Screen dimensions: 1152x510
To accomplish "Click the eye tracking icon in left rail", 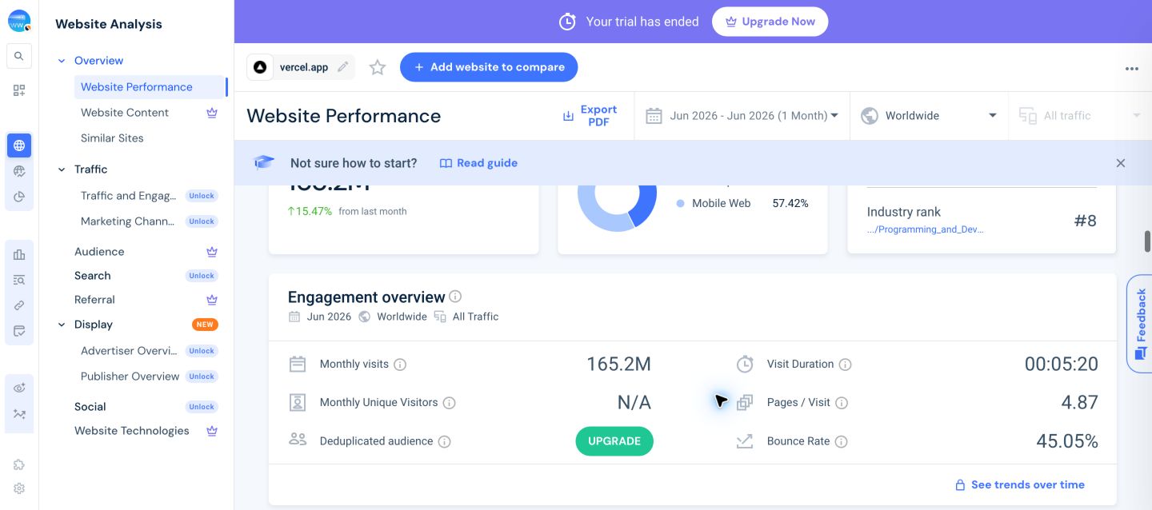I will [x=19, y=388].
